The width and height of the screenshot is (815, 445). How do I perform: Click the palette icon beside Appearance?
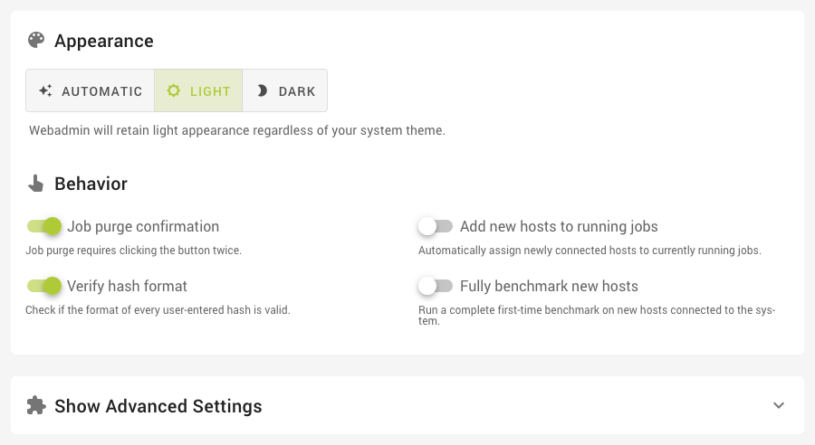(36, 41)
